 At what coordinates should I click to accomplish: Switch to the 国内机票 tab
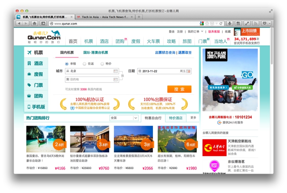[67, 53]
